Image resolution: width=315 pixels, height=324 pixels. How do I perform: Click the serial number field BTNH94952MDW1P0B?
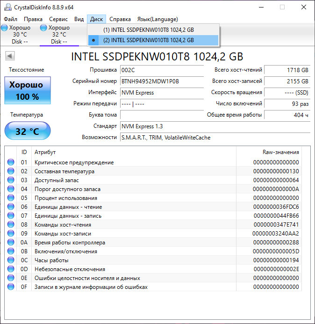[x=162, y=81]
